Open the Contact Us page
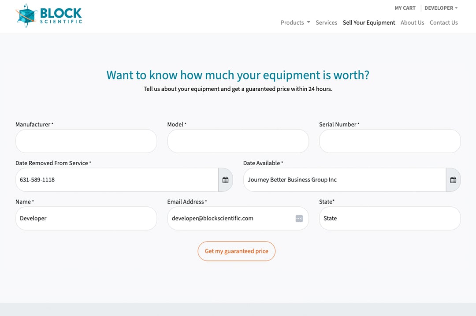The width and height of the screenshot is (476, 316). [x=443, y=22]
